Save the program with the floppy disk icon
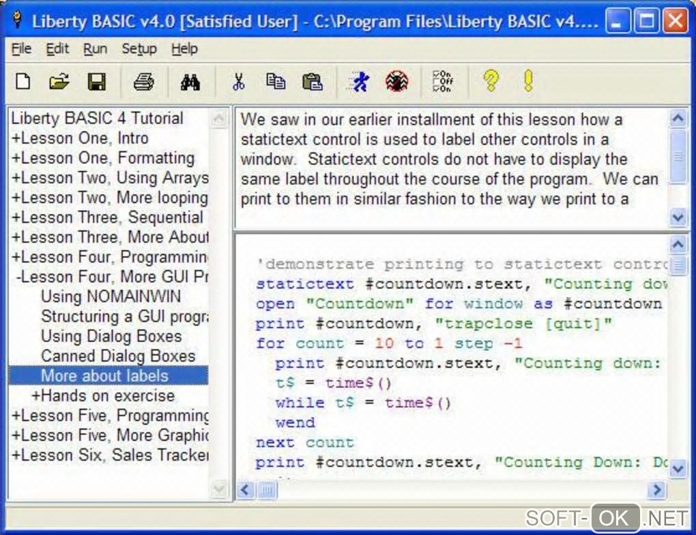 [x=96, y=82]
